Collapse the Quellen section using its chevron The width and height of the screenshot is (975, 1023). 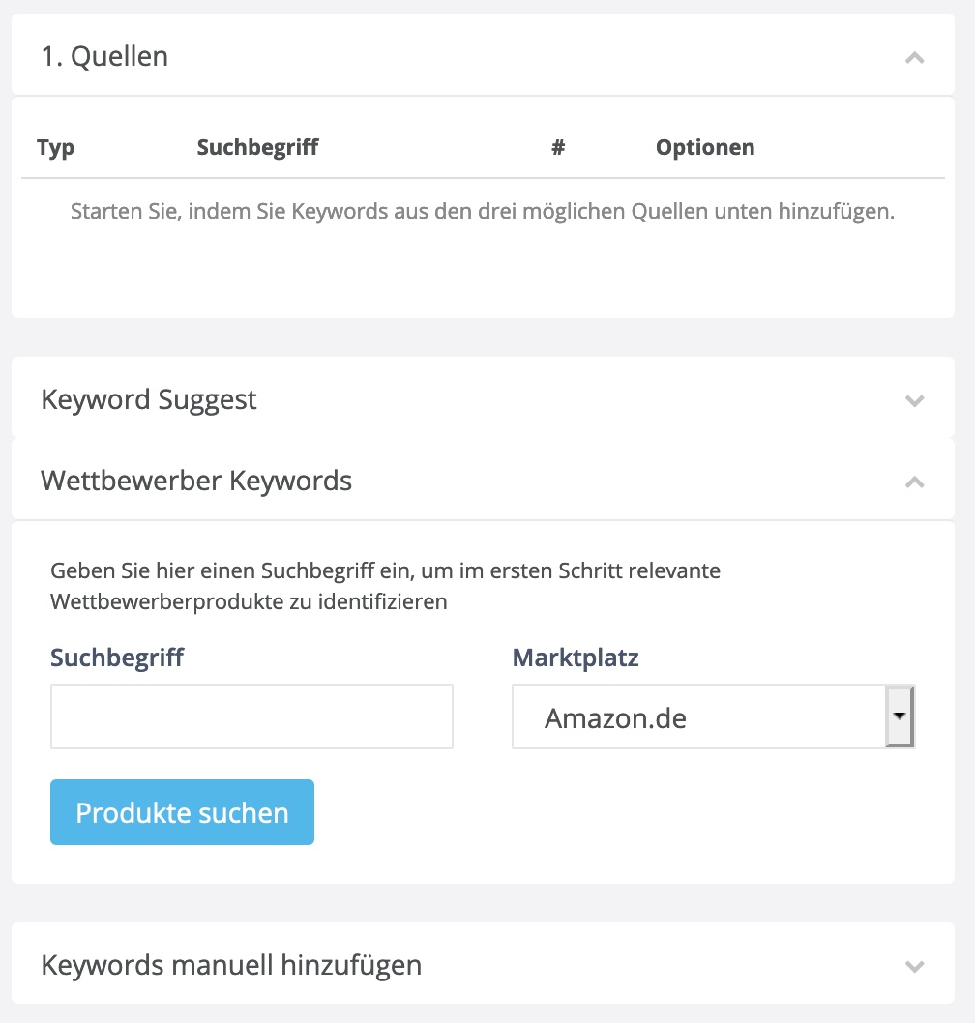click(914, 57)
